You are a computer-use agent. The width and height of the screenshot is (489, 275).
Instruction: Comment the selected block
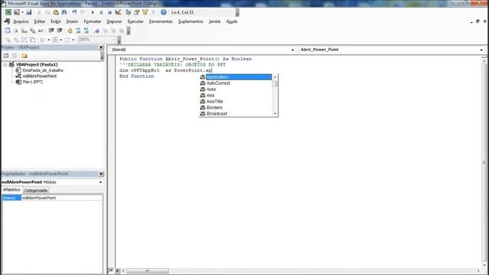(78, 31)
